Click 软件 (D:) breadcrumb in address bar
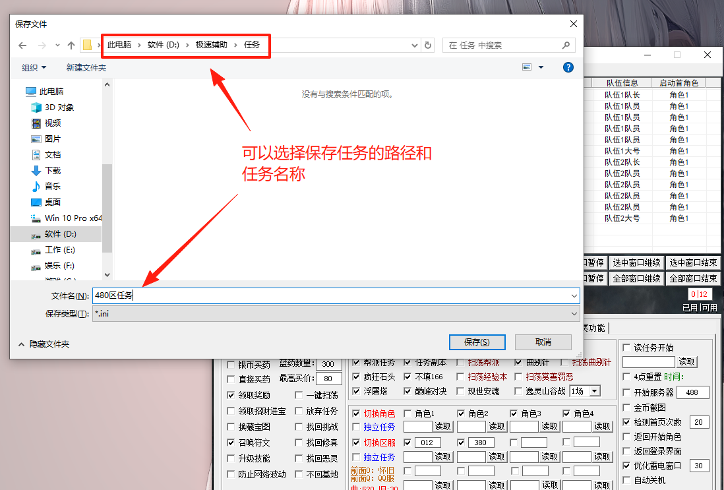The image size is (724, 490). pos(164,45)
